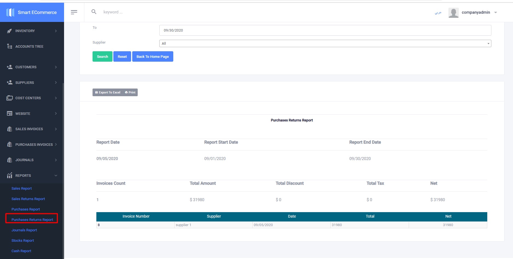This screenshot has height=259, width=513.
Task: Click the Export To Excel button
Action: [x=108, y=92]
